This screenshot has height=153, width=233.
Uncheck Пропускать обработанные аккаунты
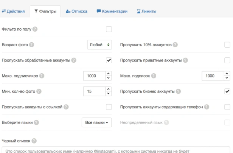click(x=109, y=60)
